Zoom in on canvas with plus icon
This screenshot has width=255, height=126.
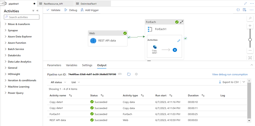[x=250, y=26]
